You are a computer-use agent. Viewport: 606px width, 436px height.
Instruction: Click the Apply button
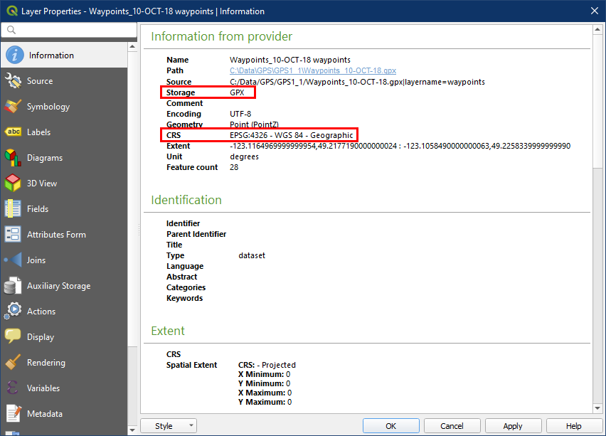[x=513, y=426]
